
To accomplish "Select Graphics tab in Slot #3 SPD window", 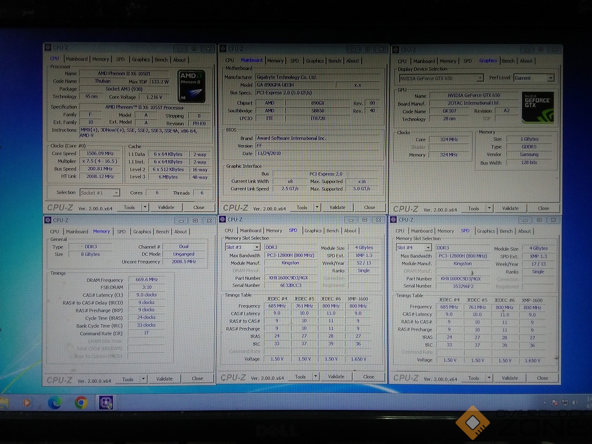I will [313, 231].
